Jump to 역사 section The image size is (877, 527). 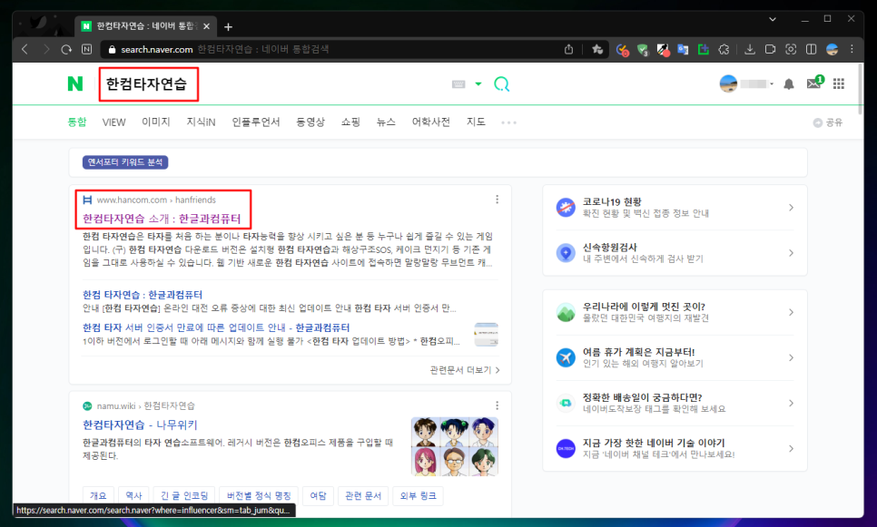(x=133, y=495)
